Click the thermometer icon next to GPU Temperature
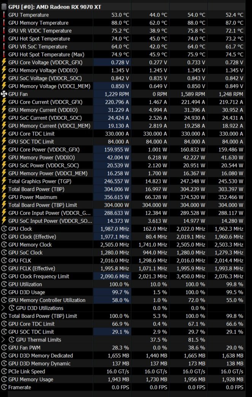 click(4, 15)
